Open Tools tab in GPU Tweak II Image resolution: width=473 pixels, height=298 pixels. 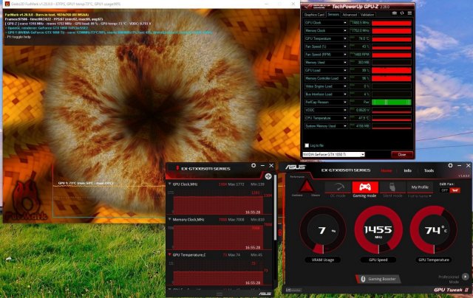click(429, 170)
